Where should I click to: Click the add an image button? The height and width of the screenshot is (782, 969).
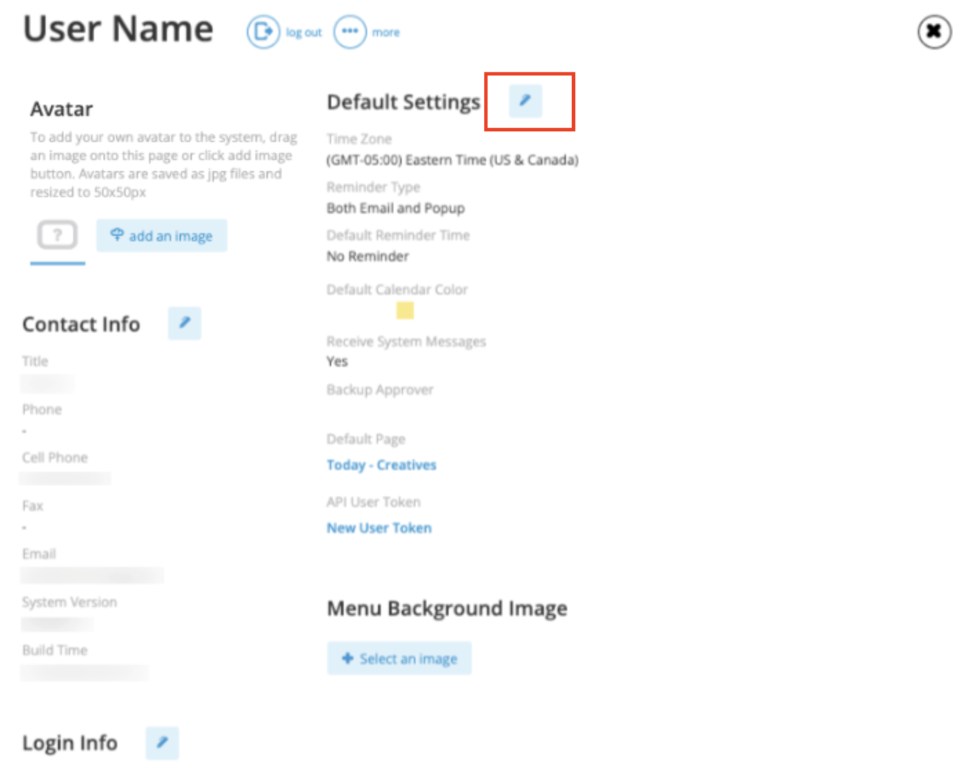click(x=161, y=236)
